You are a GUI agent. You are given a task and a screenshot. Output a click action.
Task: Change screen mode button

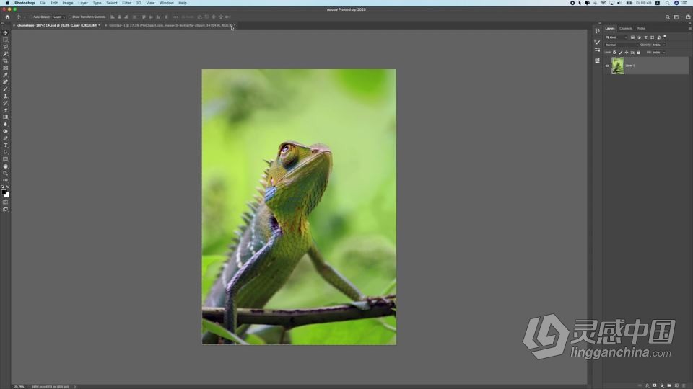[5, 210]
